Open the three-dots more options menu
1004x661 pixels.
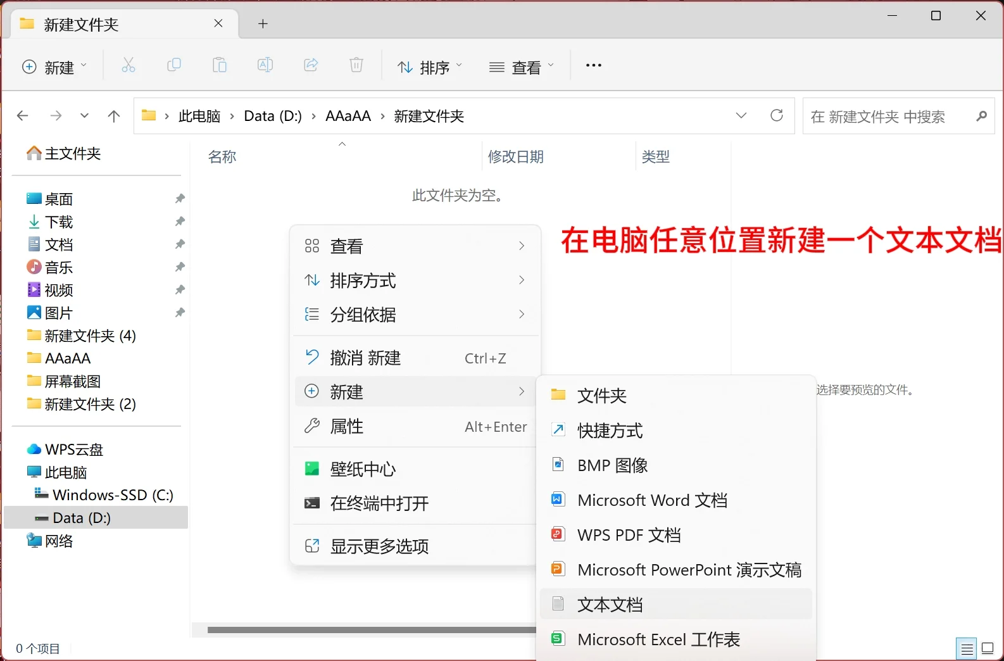tap(594, 65)
